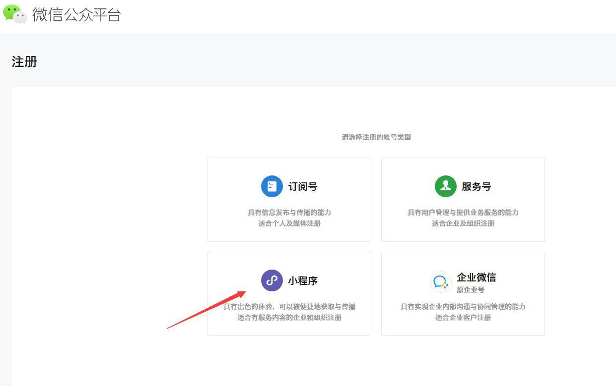This screenshot has height=386, width=616.
Task: Click the 适合有服务内容的企业和组织注册 text
Action: tap(289, 318)
